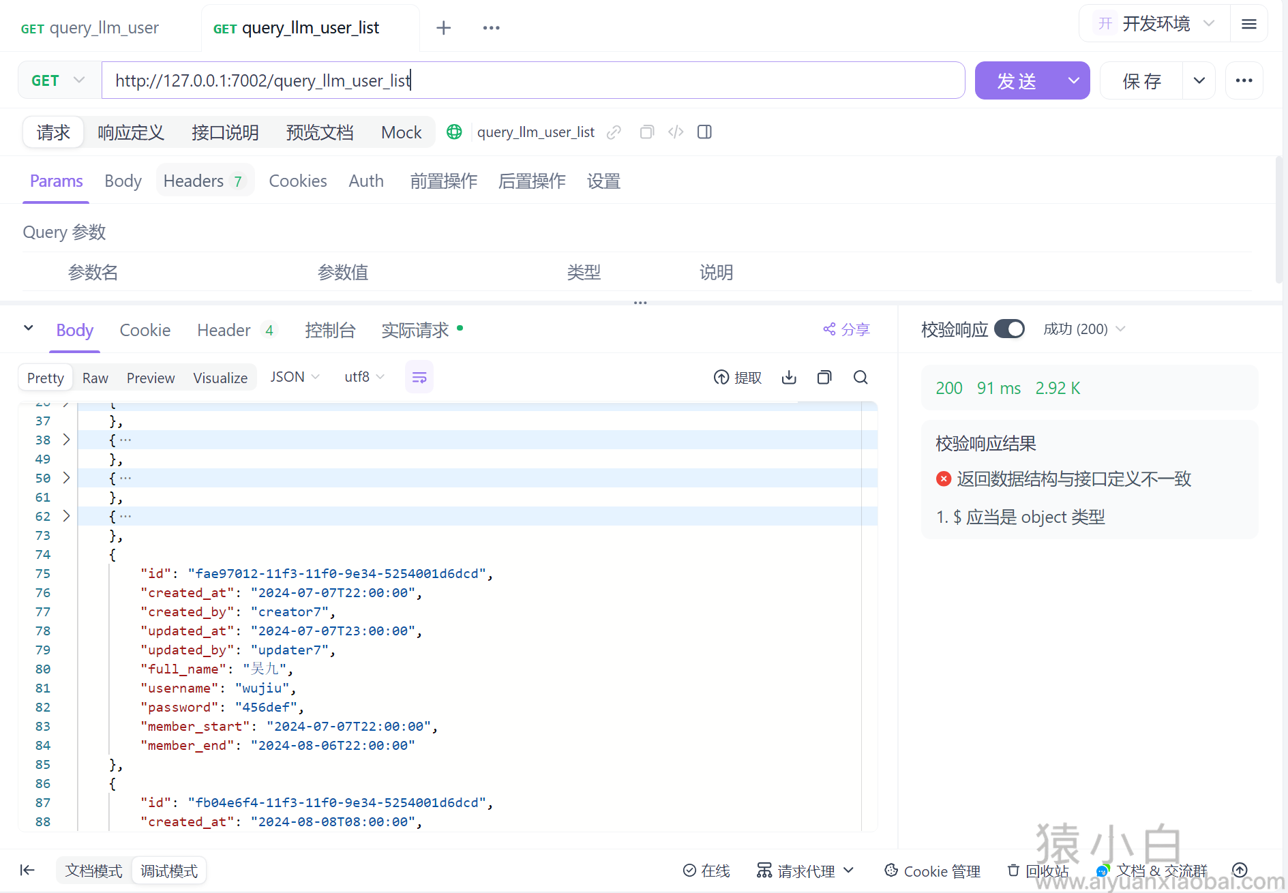Image resolution: width=1288 pixels, height=893 pixels.
Task: Copy response body with copy icon
Action: (824, 378)
